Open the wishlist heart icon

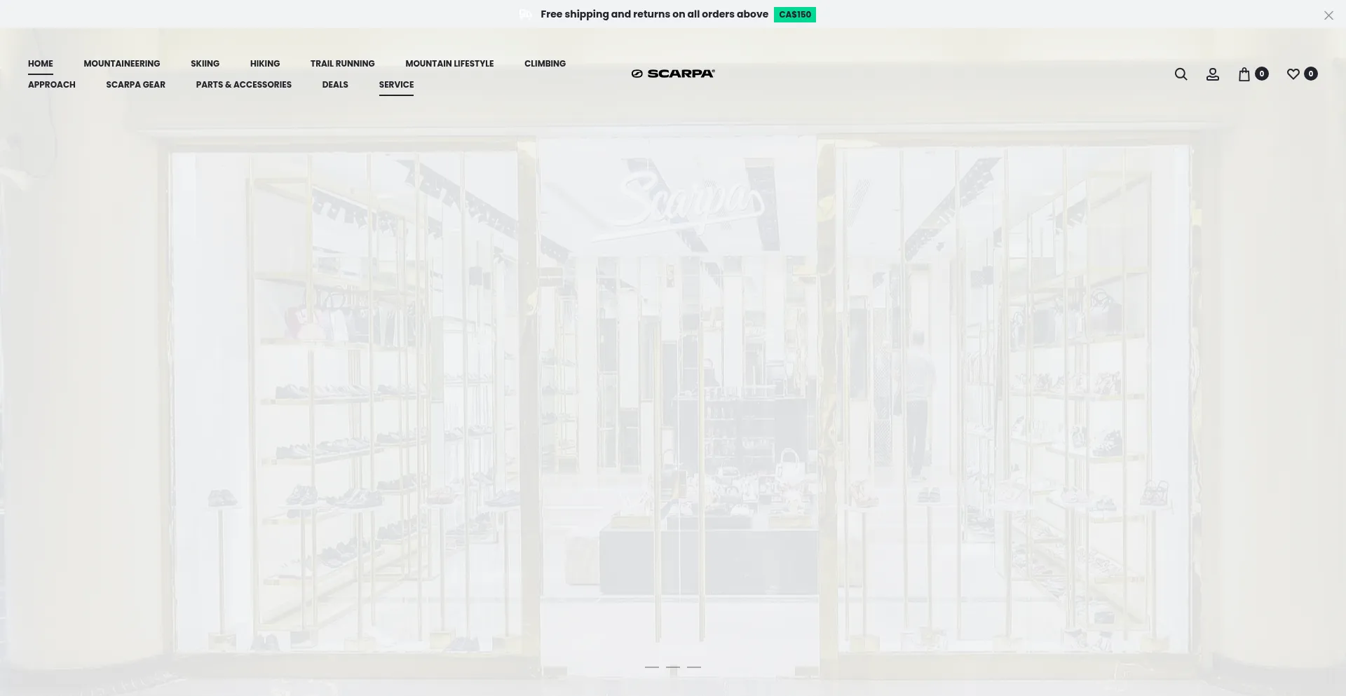tap(1293, 74)
